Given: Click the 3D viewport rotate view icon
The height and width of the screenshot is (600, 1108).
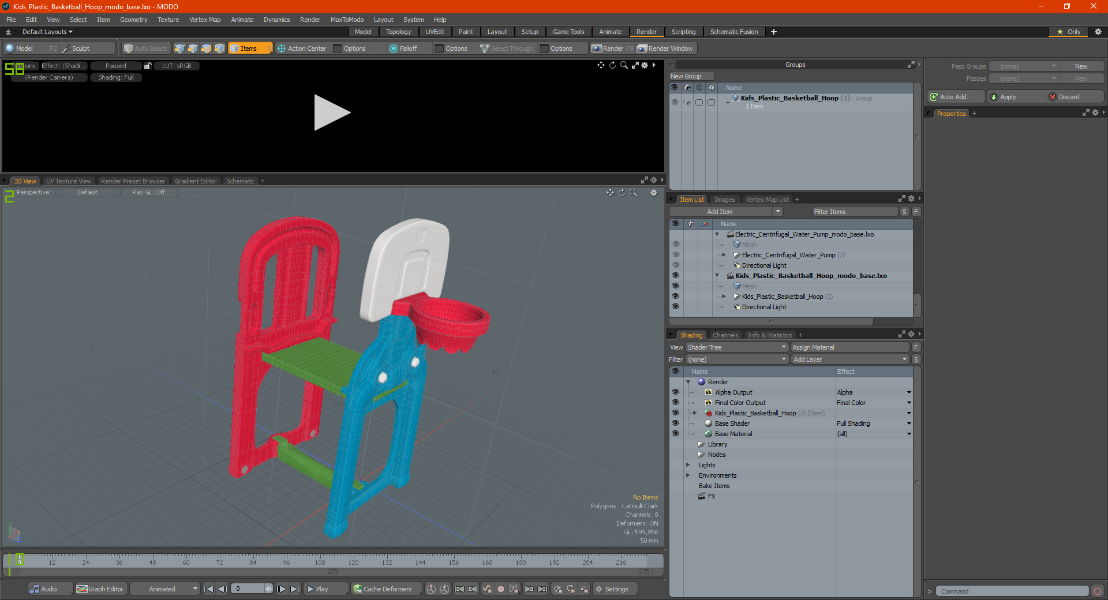Looking at the screenshot, I should [x=622, y=193].
